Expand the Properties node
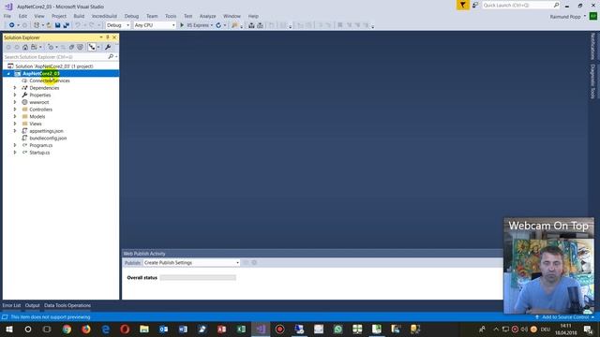Screen dimensions: 600x337 15,95
